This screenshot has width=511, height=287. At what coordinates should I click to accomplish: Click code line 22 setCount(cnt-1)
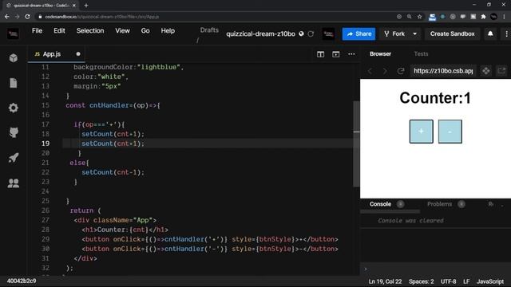tap(113, 172)
